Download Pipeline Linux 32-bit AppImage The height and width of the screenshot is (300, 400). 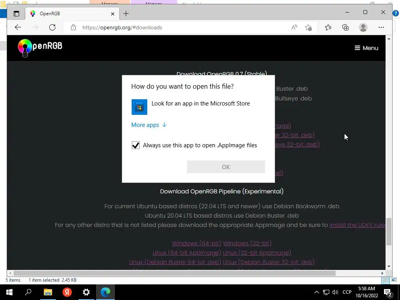tap(257, 253)
